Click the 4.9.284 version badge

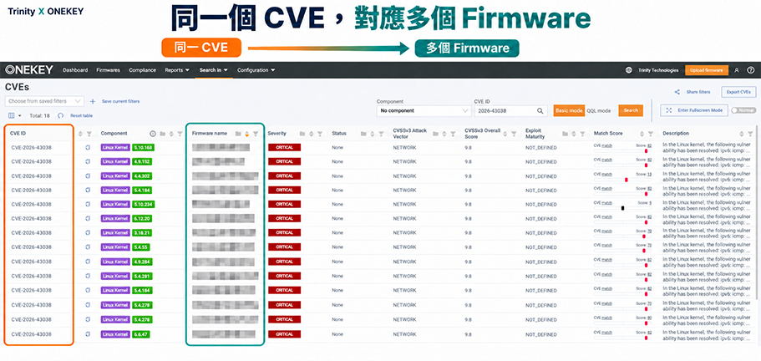point(141,262)
